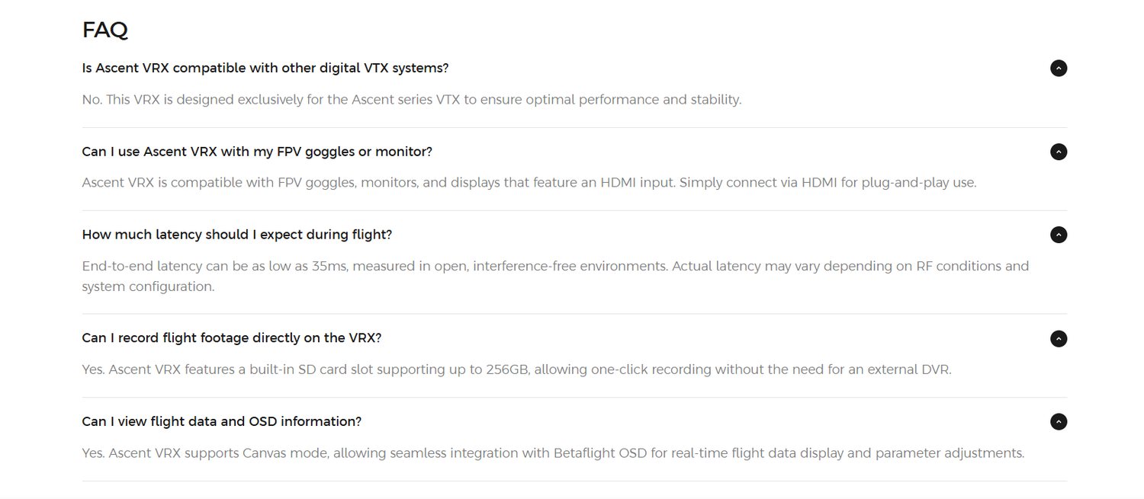Click the answer about built-in SD card slot
1144x499 pixels.
click(517, 369)
